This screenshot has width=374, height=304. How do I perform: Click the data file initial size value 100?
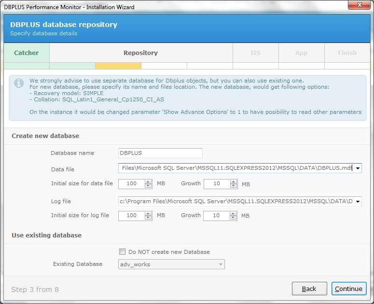click(132, 183)
